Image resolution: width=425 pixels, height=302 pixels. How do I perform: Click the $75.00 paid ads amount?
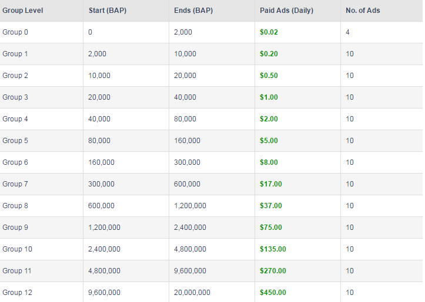click(x=271, y=228)
